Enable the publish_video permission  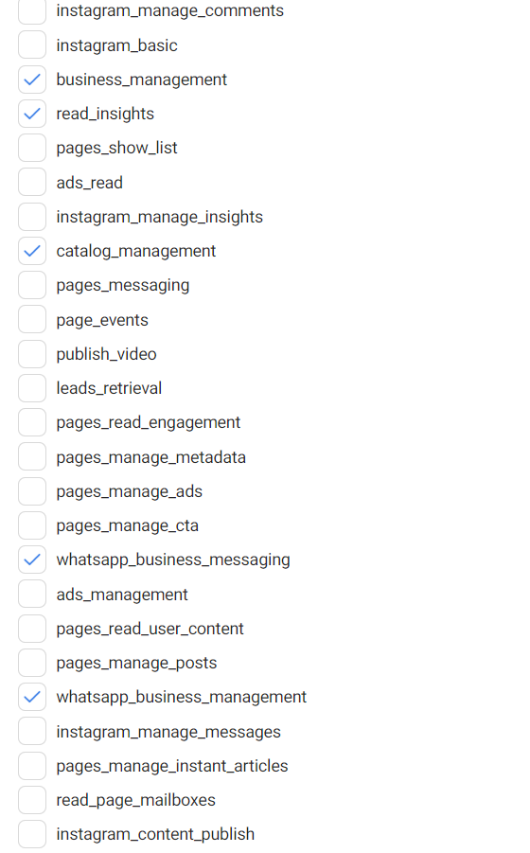click(32, 354)
